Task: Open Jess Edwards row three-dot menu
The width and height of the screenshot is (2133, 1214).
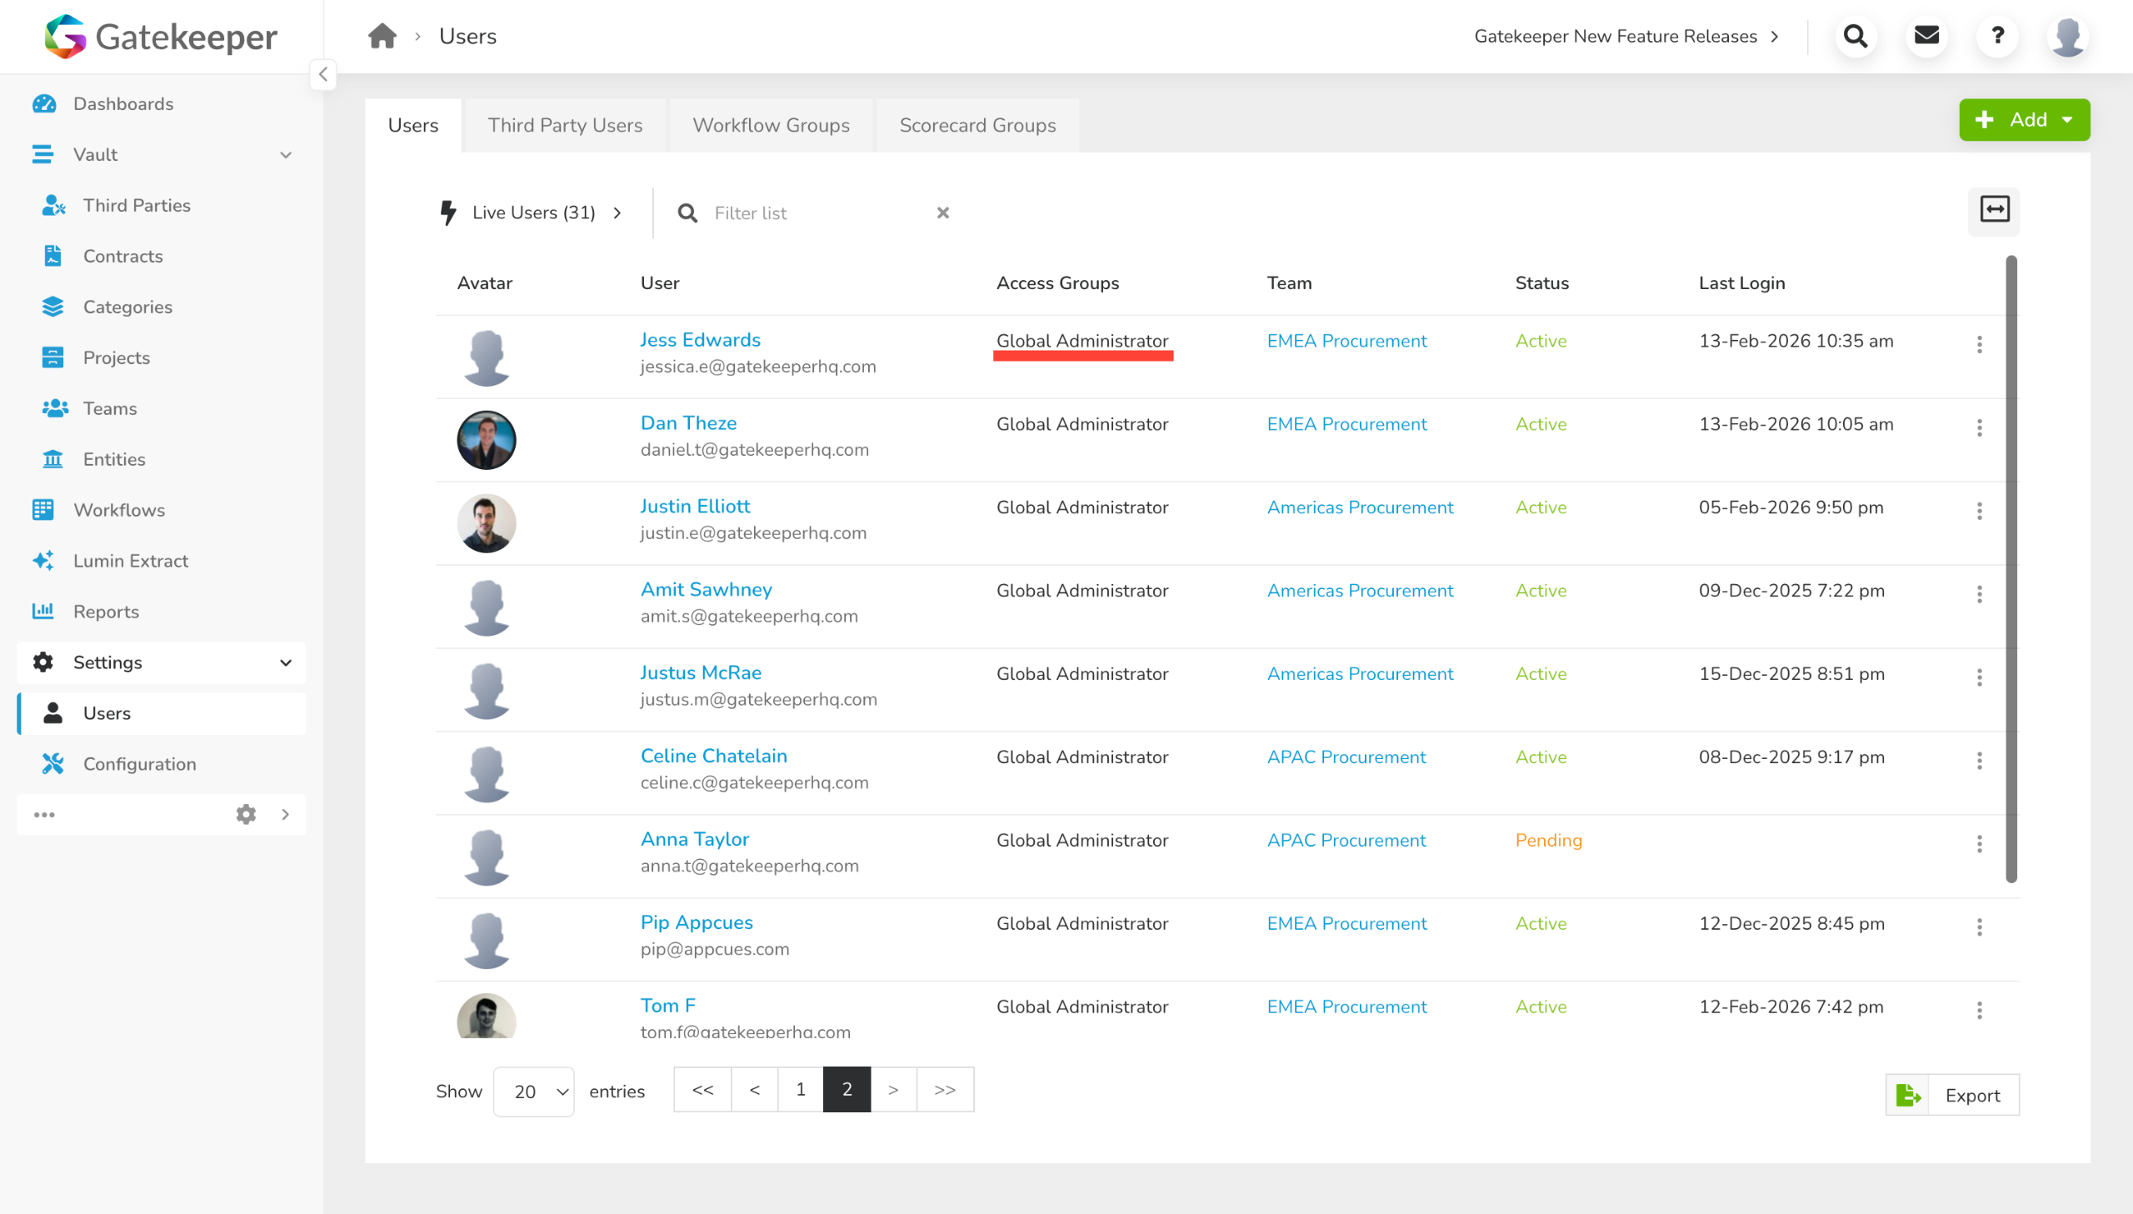Action: tap(1979, 344)
